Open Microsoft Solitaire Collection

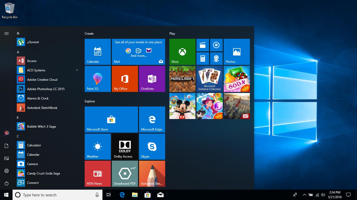tap(209, 79)
